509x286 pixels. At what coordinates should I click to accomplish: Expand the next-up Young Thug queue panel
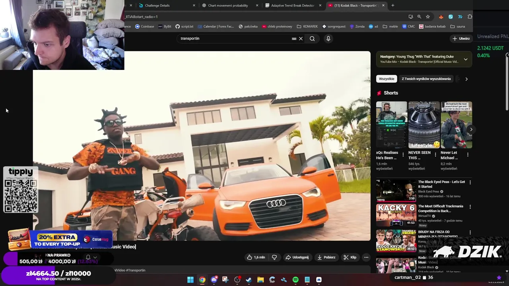click(x=466, y=59)
